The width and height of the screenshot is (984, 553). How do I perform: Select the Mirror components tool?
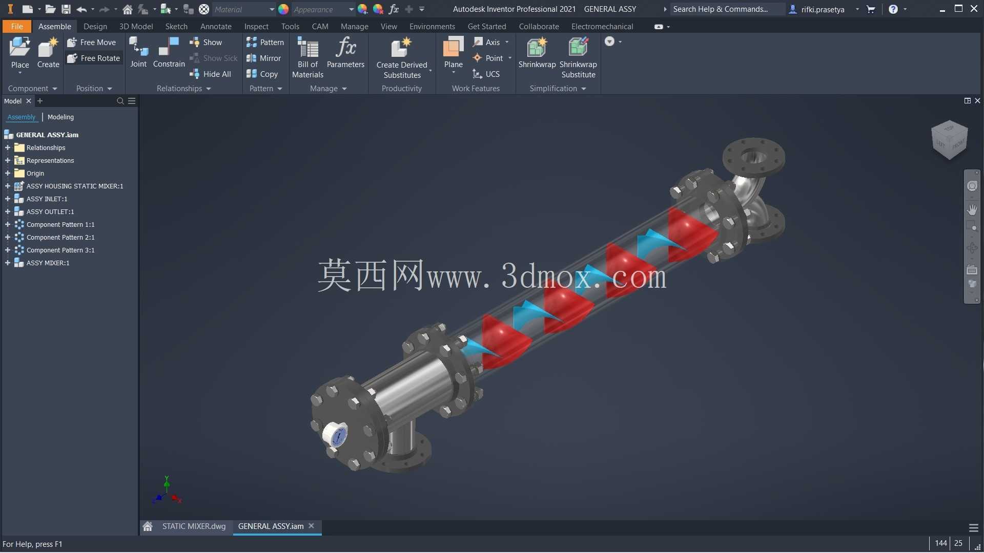point(263,58)
